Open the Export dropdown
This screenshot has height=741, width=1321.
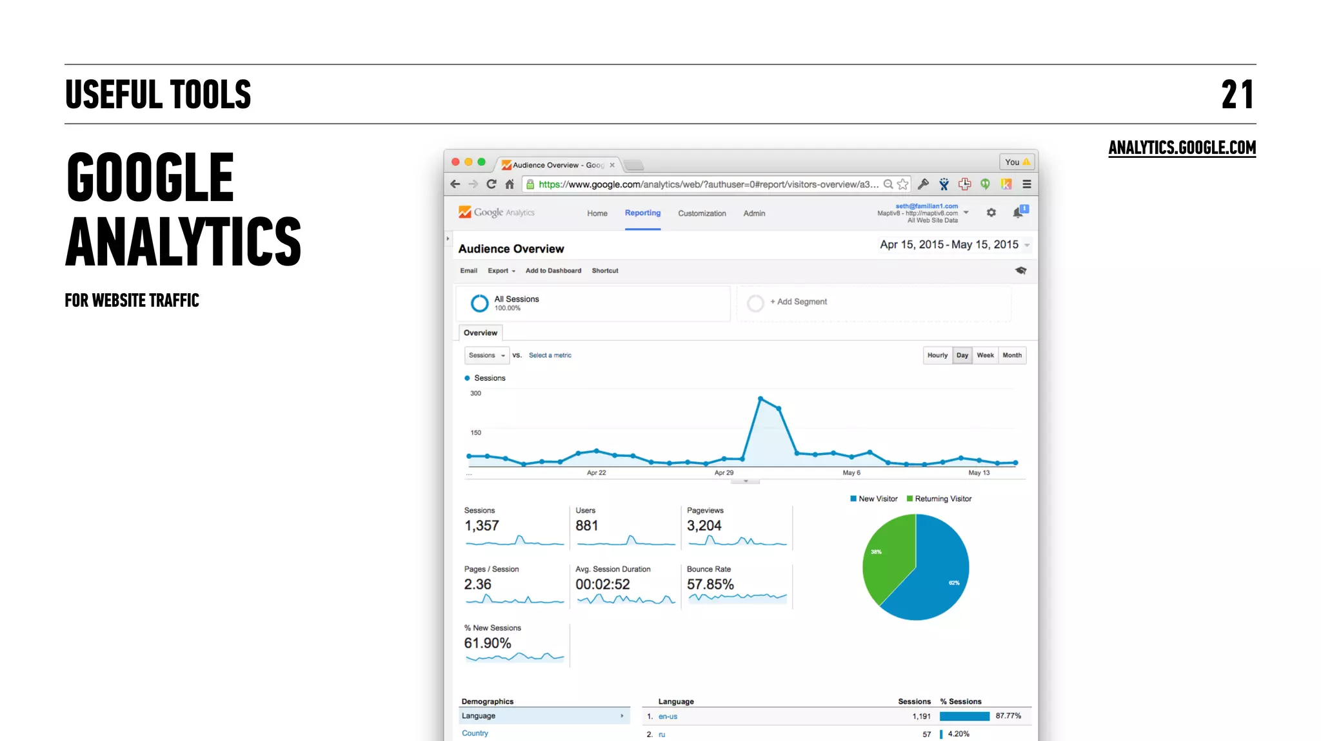501,271
